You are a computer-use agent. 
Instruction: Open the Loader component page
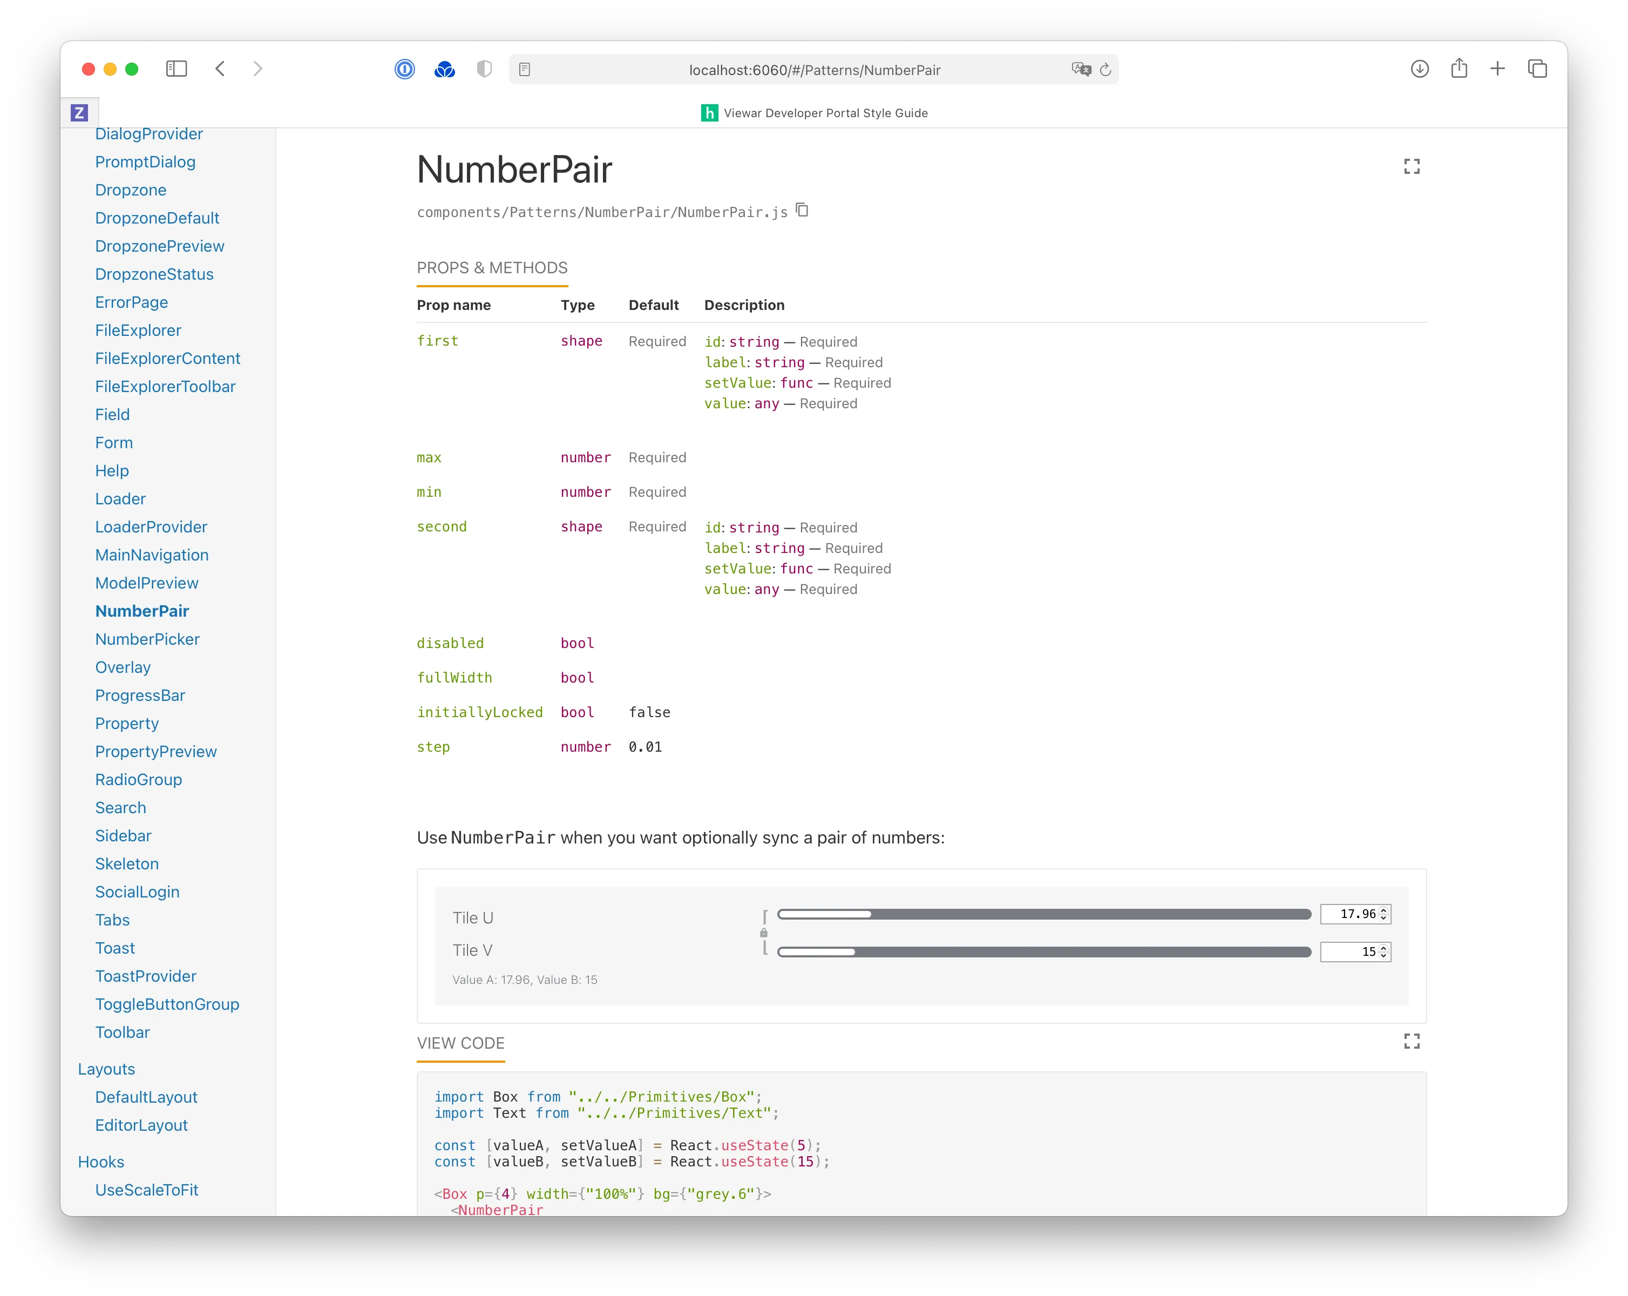120,498
